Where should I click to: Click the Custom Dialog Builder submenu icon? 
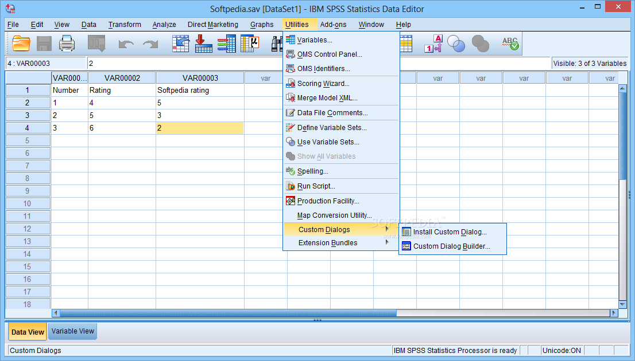point(406,246)
